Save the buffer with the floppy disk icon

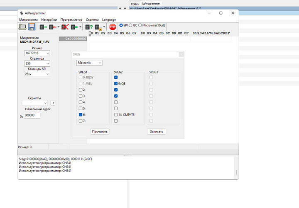pos(32,27)
